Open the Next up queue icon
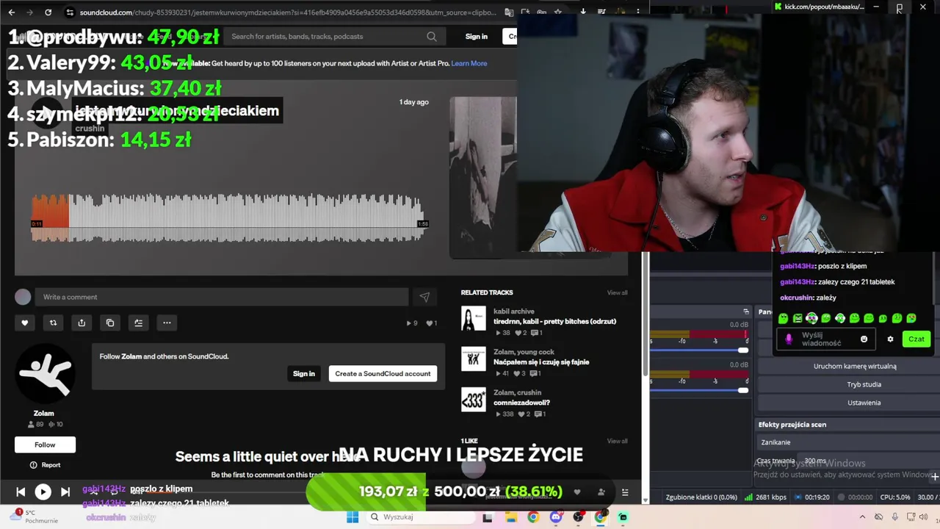Viewport: 940px width, 529px height. (x=625, y=492)
